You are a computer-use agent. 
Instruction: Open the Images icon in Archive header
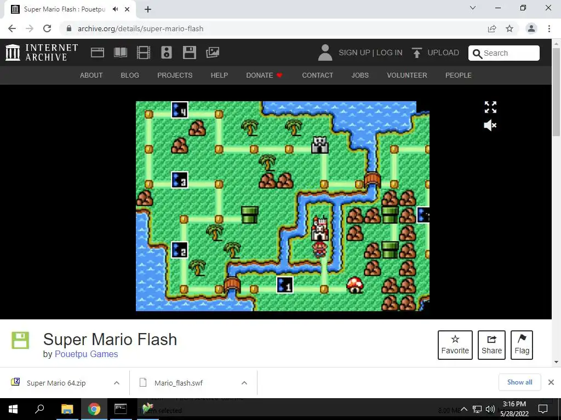pos(213,53)
